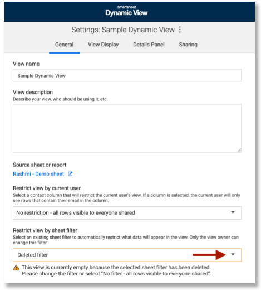261x290 pixels.
Task: Grab the description box resize handle
Action: coord(239,151)
